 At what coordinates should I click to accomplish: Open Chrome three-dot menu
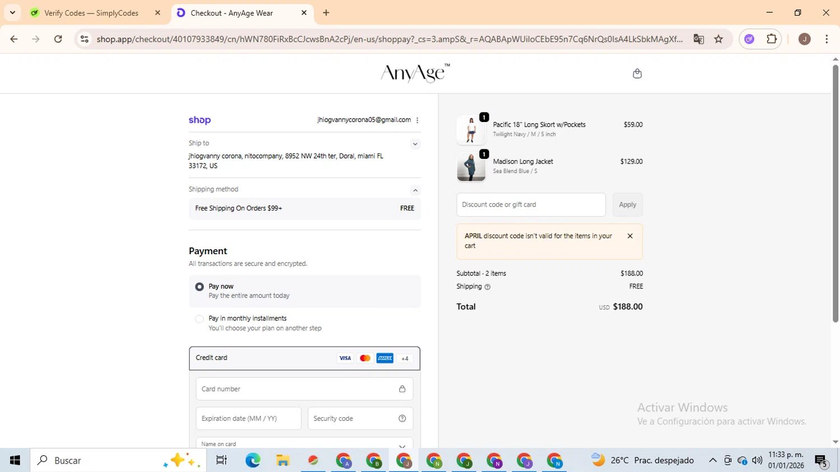pos(827,39)
